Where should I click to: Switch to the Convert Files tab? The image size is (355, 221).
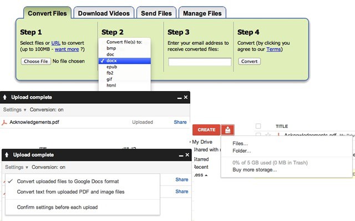pyautogui.click(x=47, y=13)
